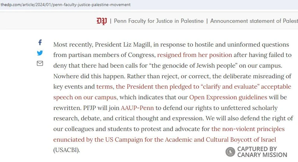Click the "acceptable speech on our campus" link
The image size is (298, 162).
click(x=85, y=98)
